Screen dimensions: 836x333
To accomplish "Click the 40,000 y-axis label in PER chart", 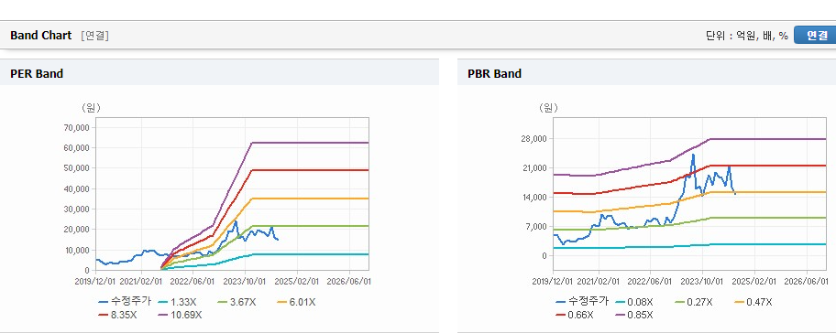I will tap(77, 188).
